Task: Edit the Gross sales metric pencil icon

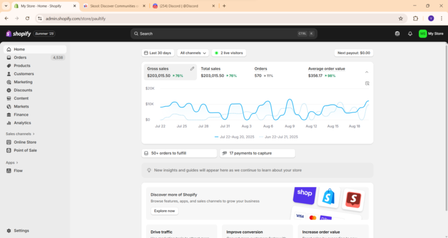Action: point(192,69)
